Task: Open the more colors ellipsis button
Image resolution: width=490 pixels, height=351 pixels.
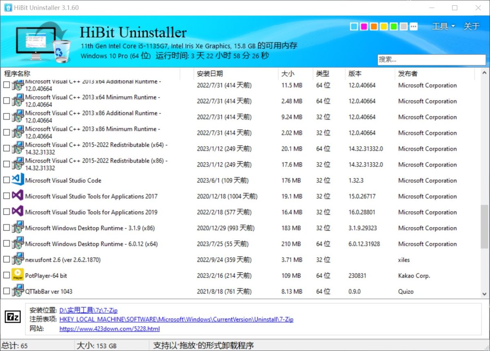Action: (x=414, y=26)
